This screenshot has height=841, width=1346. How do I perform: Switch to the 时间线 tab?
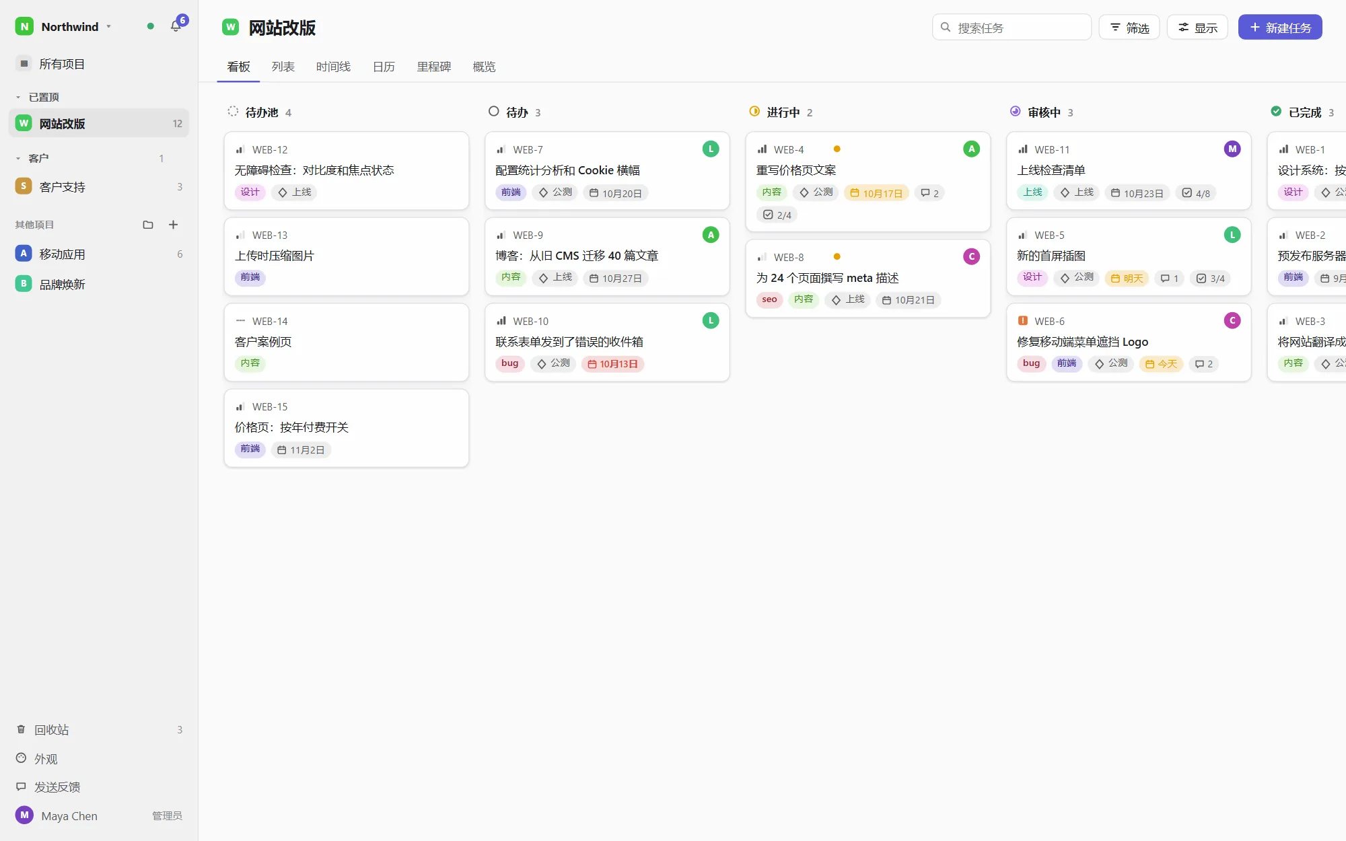tap(333, 67)
